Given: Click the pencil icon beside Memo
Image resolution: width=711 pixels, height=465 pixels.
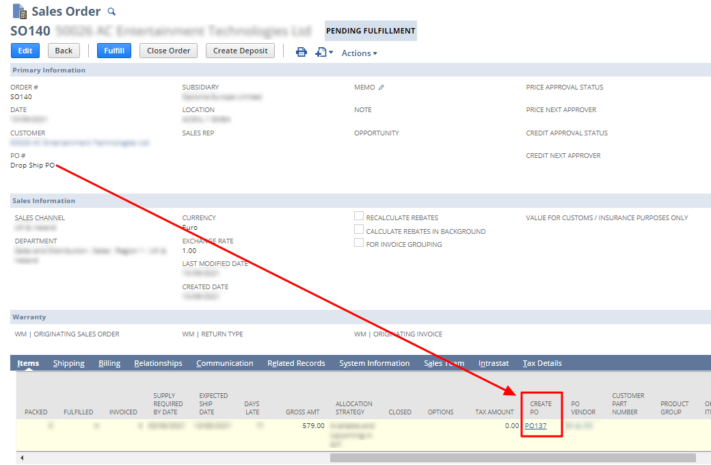Looking at the screenshot, I should [381, 88].
